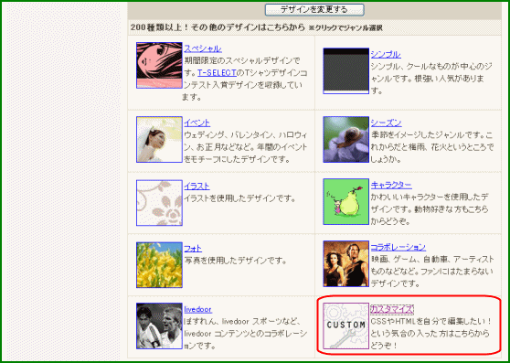Select the soccer players livedoor thumbnail
510x363 pixels.
point(159,326)
